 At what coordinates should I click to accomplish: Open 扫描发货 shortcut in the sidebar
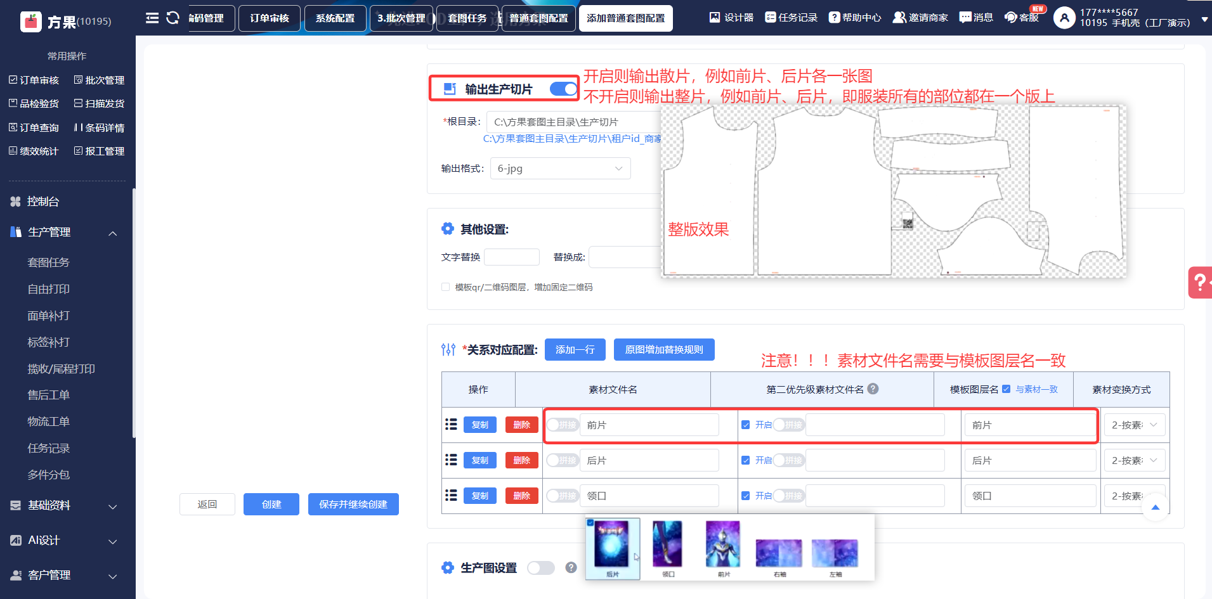tap(100, 104)
